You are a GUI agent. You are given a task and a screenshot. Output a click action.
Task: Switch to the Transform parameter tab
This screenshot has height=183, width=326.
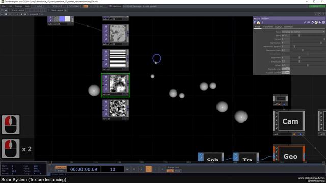(x=267, y=27)
